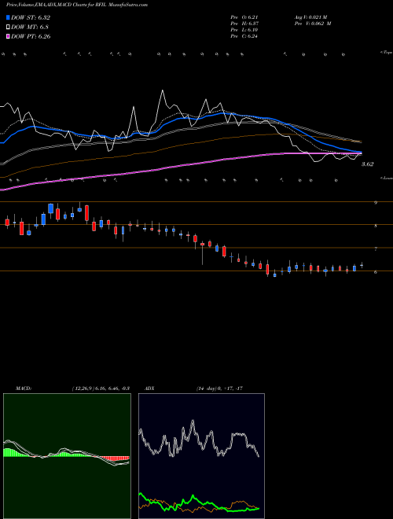Click the chart title mentioning MunafaSutra.com

pyautogui.click(x=77, y=5)
